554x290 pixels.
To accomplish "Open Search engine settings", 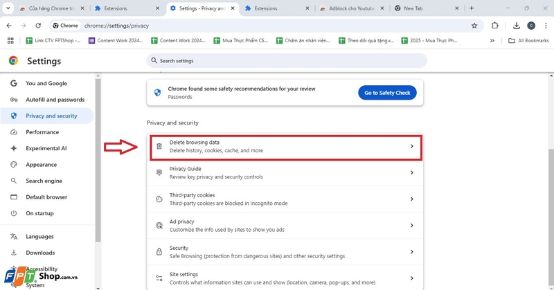I will click(x=47, y=181).
